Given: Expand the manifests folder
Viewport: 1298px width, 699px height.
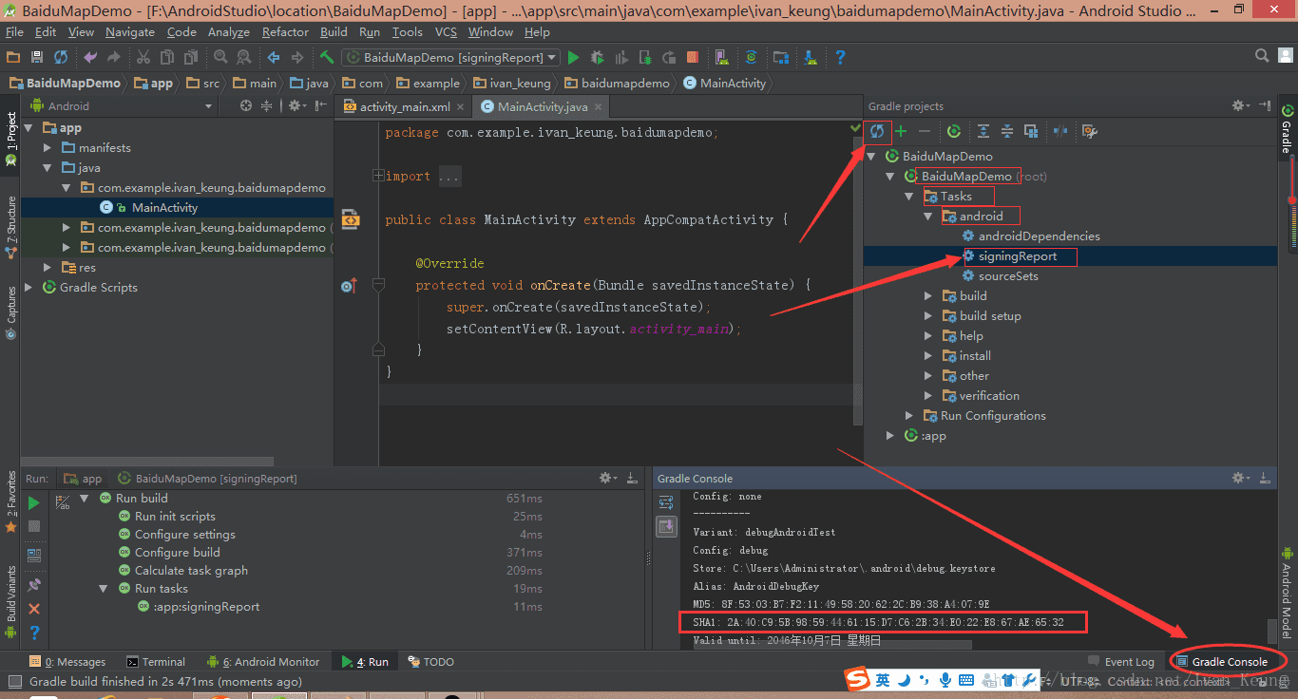Looking at the screenshot, I should (48, 148).
